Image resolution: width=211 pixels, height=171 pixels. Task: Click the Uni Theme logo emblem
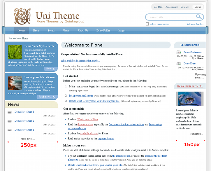pyautogui.click(x=23, y=16)
